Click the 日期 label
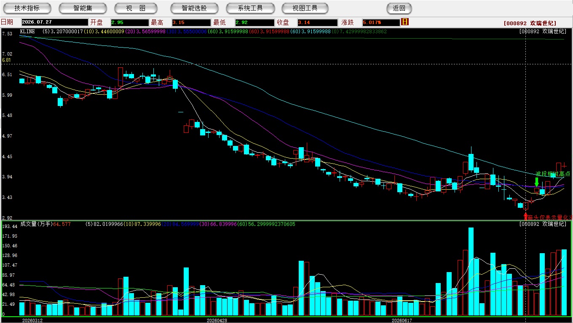 pyautogui.click(x=7, y=22)
